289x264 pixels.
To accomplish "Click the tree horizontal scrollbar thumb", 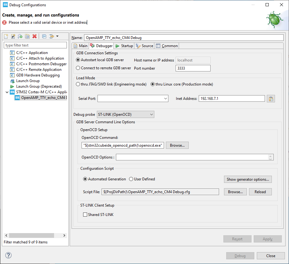I will pyautogui.click(x=32, y=236).
